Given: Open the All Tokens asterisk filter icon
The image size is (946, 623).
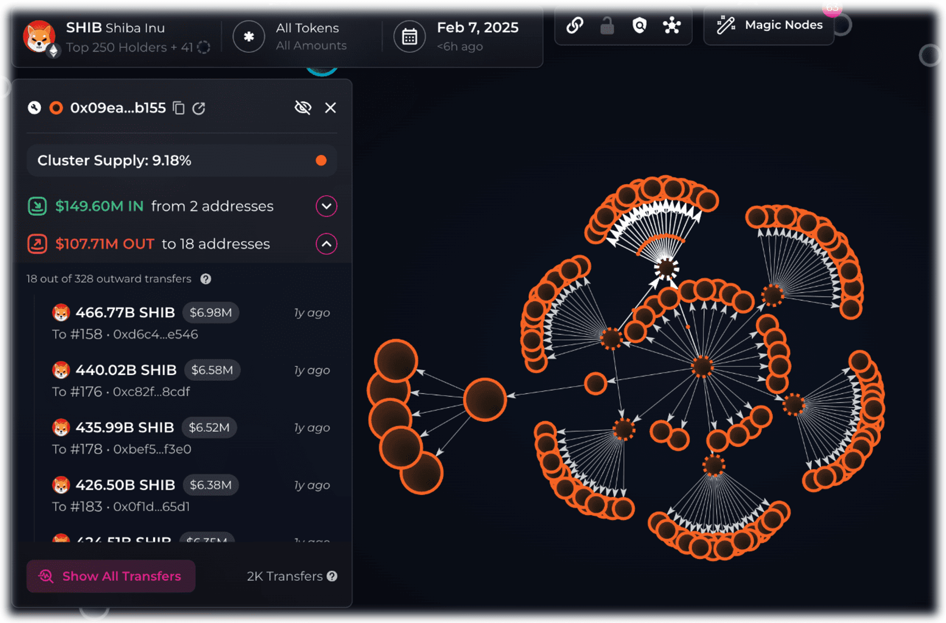Looking at the screenshot, I should point(249,37).
